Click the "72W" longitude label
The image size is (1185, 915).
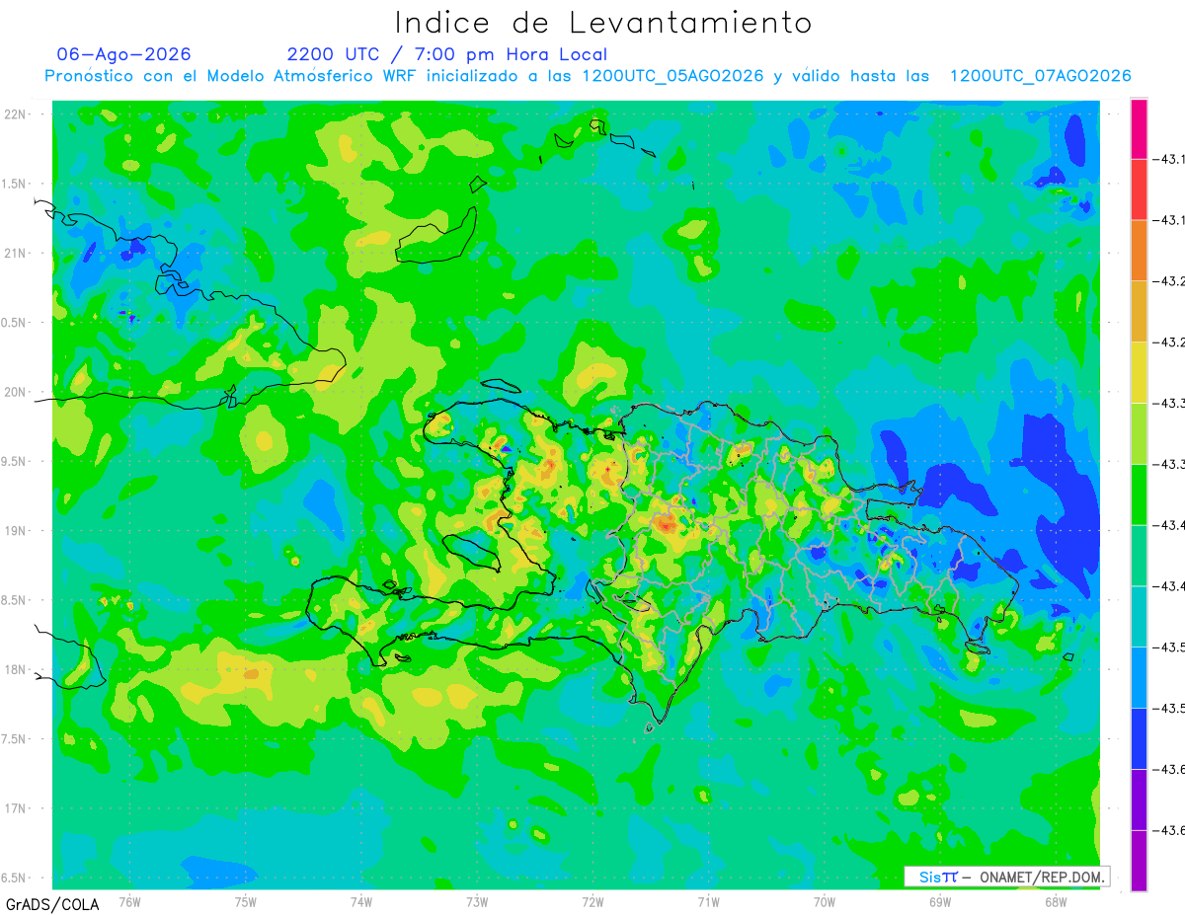(592, 901)
